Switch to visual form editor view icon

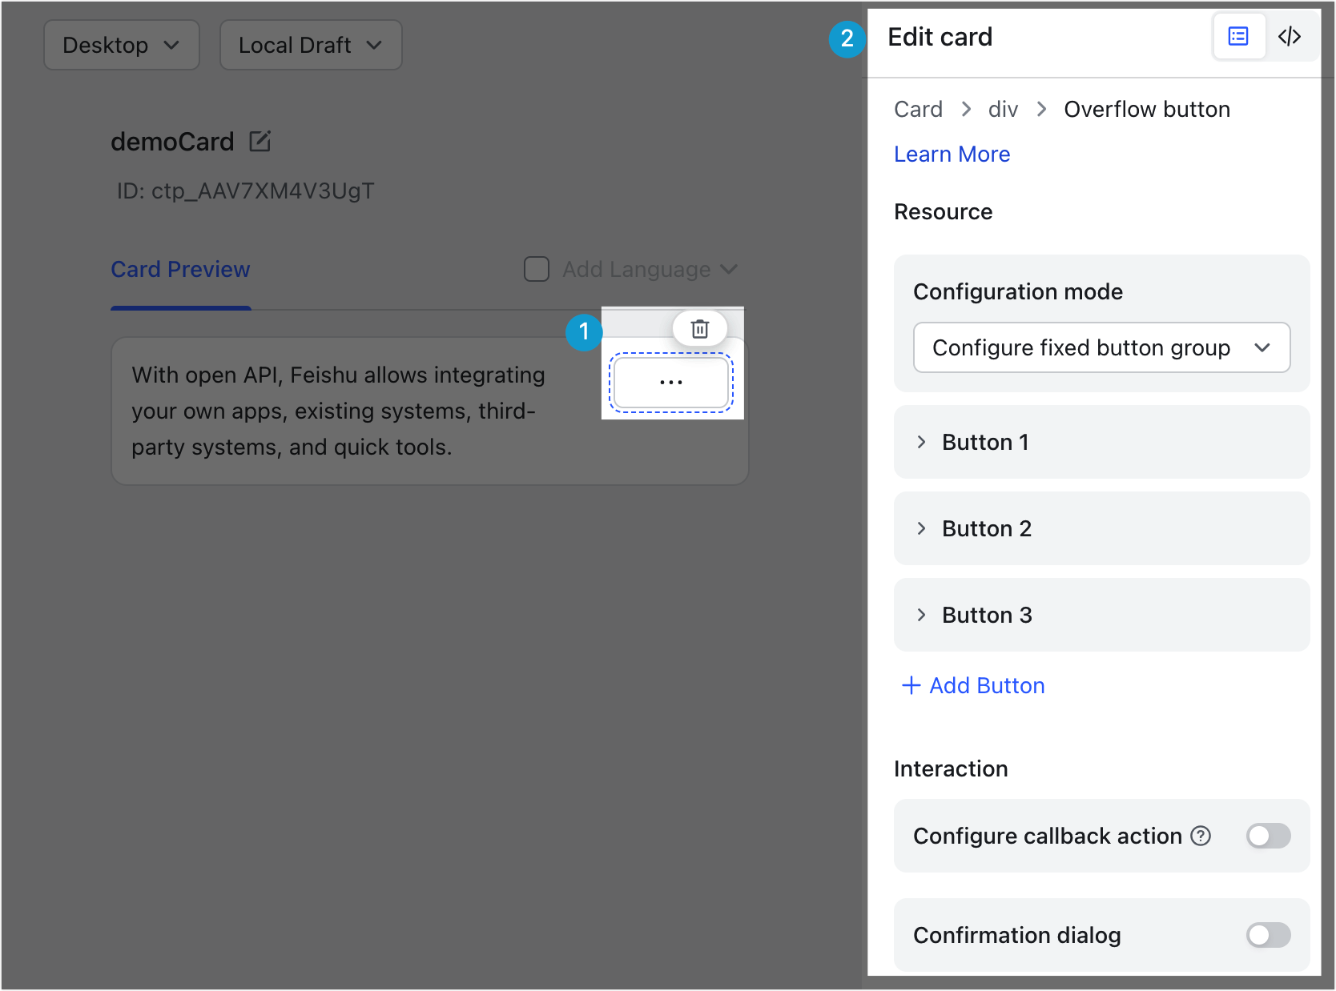[x=1238, y=37]
